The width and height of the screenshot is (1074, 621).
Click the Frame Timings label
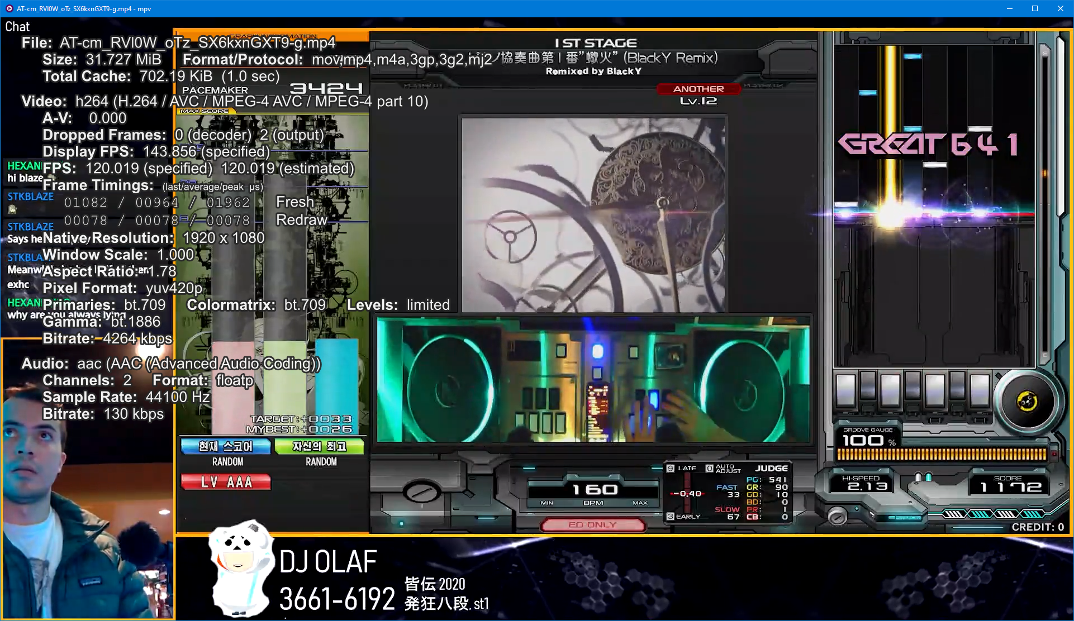(x=98, y=185)
